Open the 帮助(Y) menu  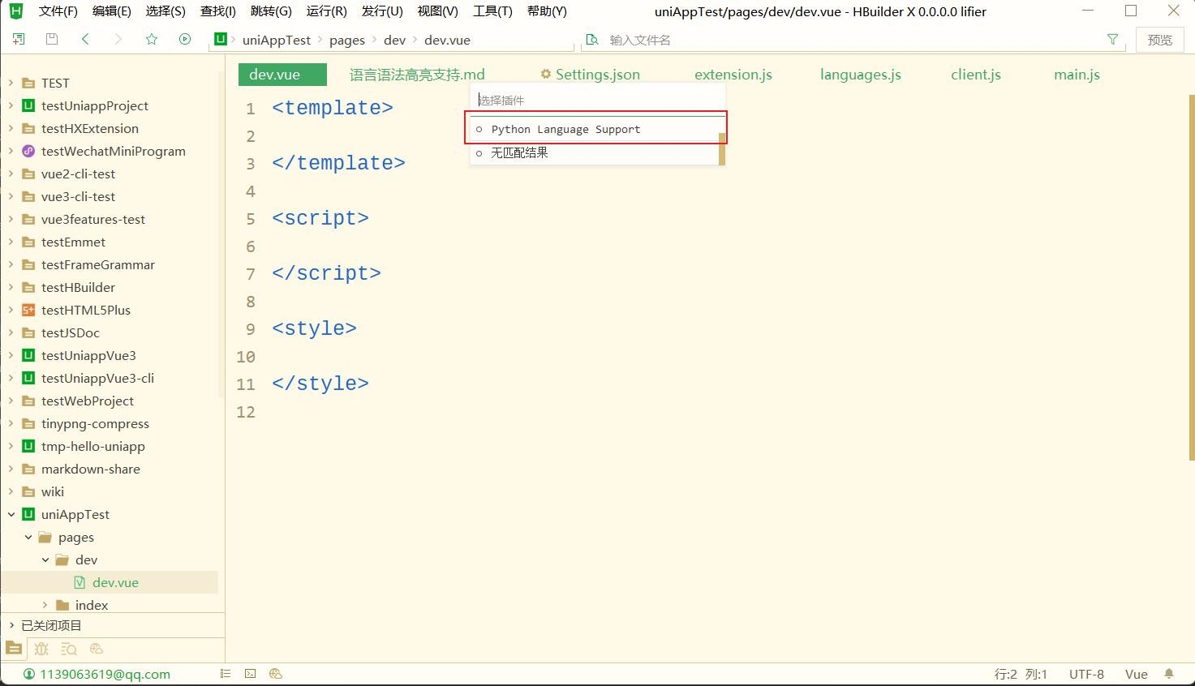tap(547, 11)
